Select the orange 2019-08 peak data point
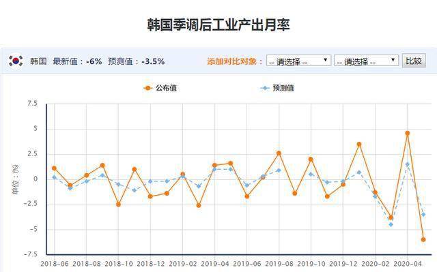 [x=279, y=153]
